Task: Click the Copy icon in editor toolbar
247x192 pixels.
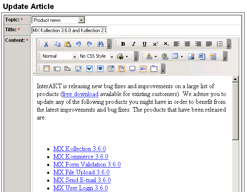Action: pos(57,44)
